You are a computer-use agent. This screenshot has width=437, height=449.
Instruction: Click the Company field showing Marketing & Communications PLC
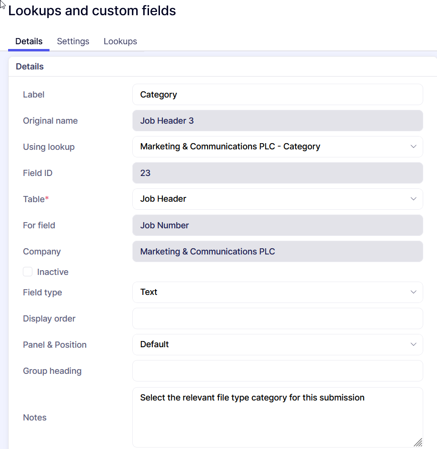click(278, 251)
